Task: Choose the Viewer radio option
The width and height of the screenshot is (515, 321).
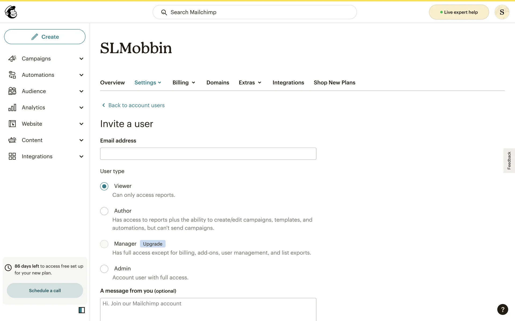Action: click(104, 186)
